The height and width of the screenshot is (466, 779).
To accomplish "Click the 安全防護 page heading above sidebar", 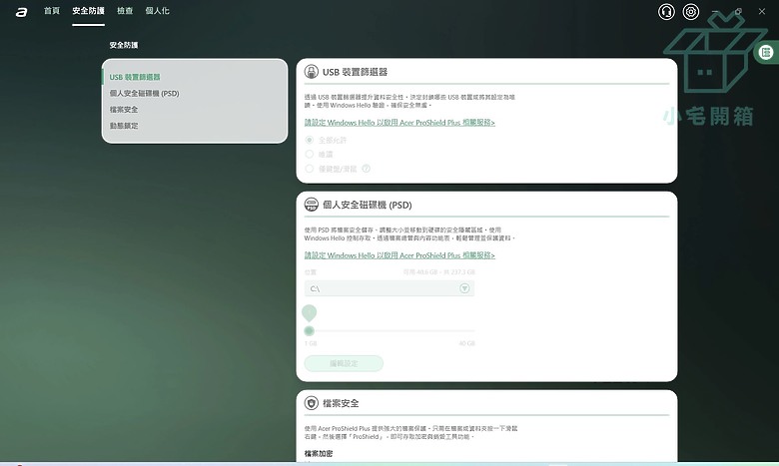I will [124, 45].
